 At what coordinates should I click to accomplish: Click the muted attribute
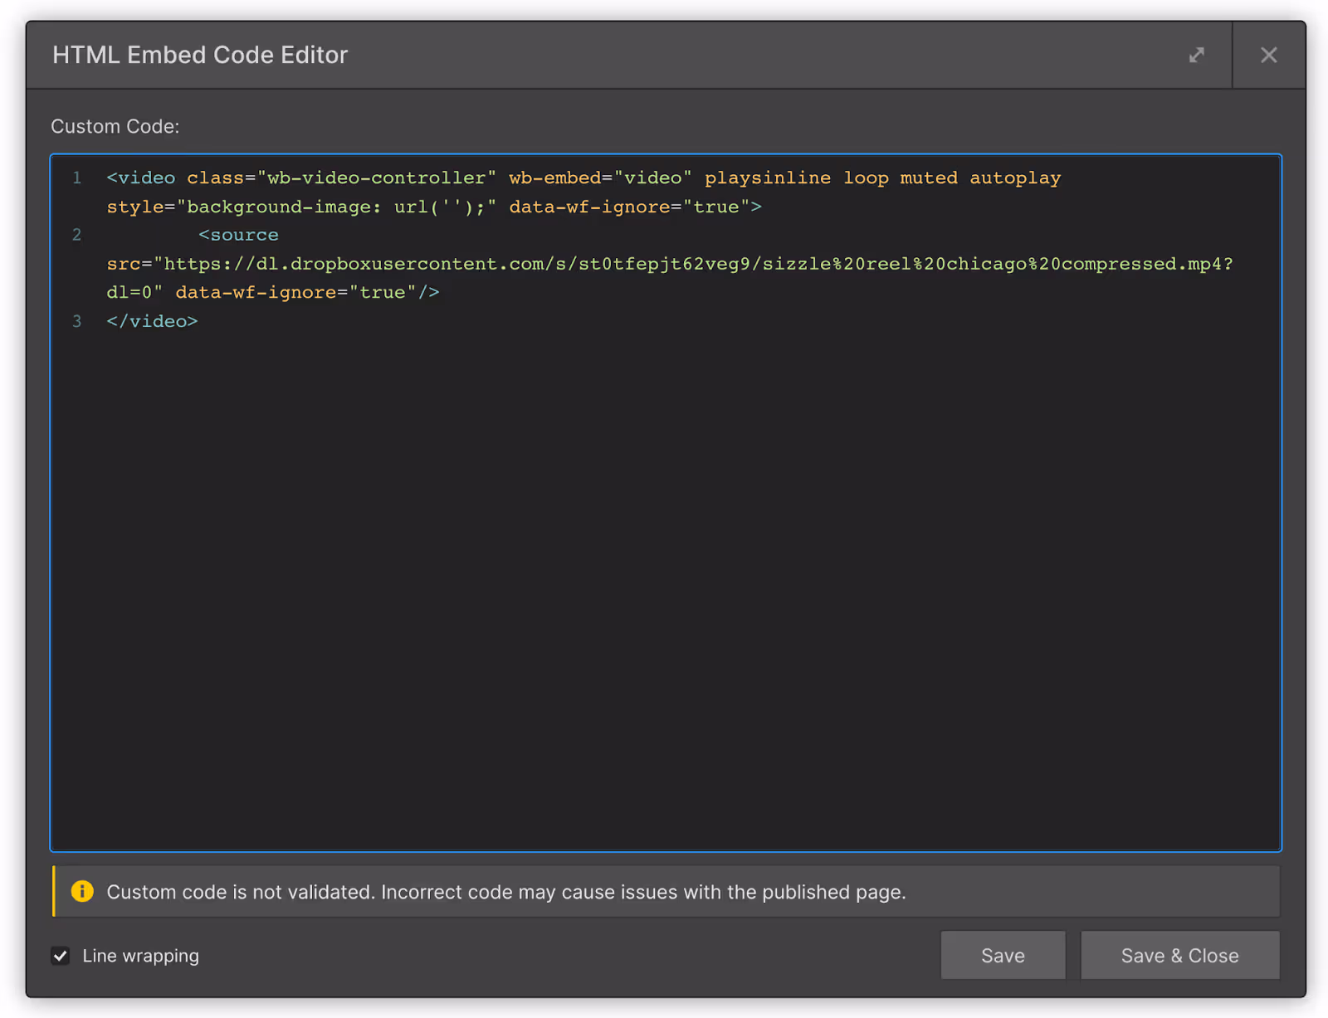[x=929, y=178]
